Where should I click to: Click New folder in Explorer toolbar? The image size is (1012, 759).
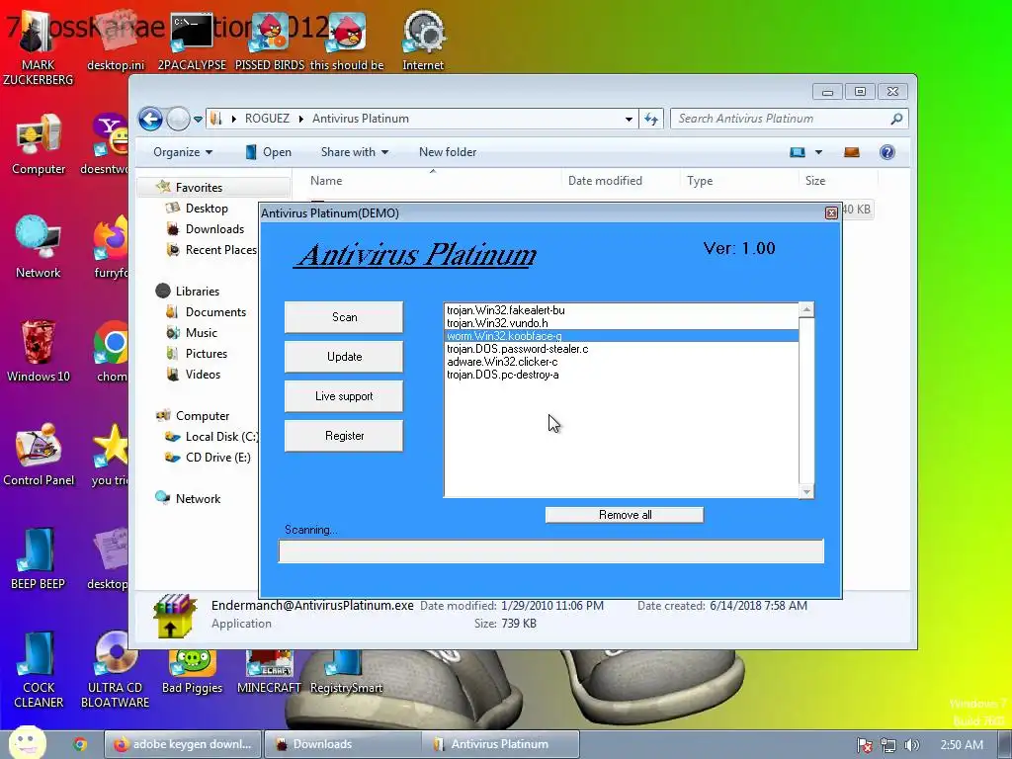pos(448,152)
